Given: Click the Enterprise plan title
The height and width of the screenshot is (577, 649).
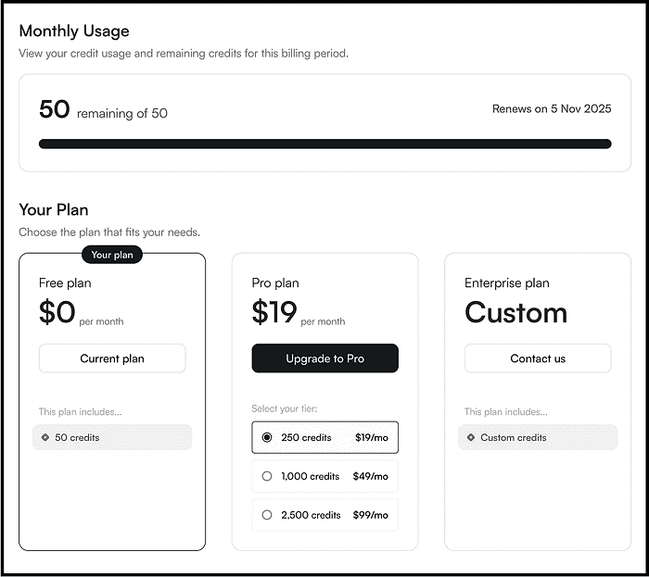Looking at the screenshot, I should coord(506,282).
